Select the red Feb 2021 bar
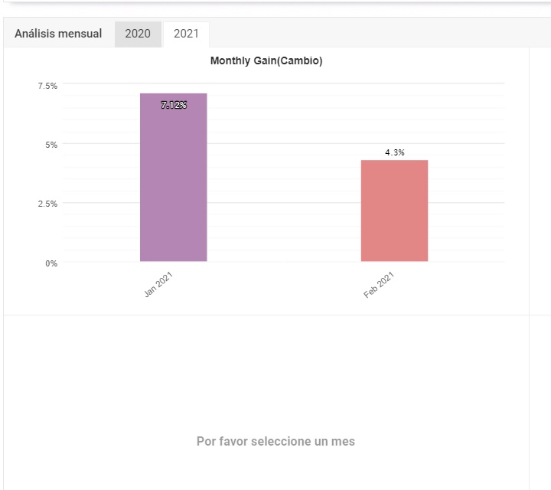551x490 pixels. pyautogui.click(x=394, y=214)
